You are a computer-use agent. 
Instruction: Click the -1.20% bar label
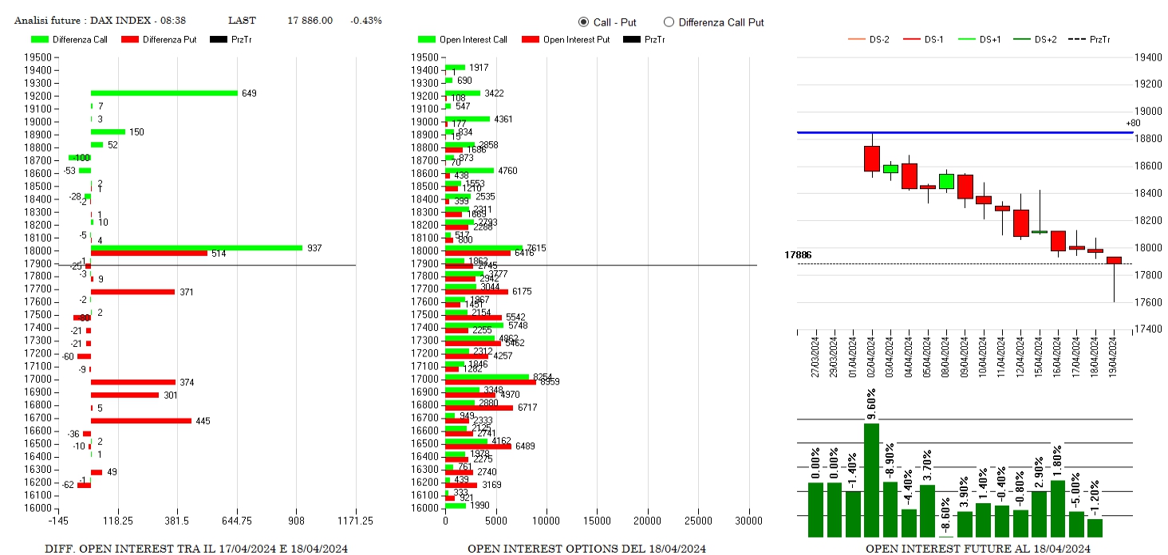[x=1095, y=498]
